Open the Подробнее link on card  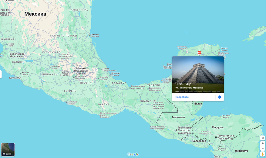182,97
